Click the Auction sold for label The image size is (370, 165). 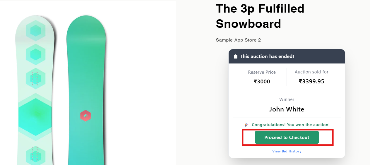click(311, 72)
